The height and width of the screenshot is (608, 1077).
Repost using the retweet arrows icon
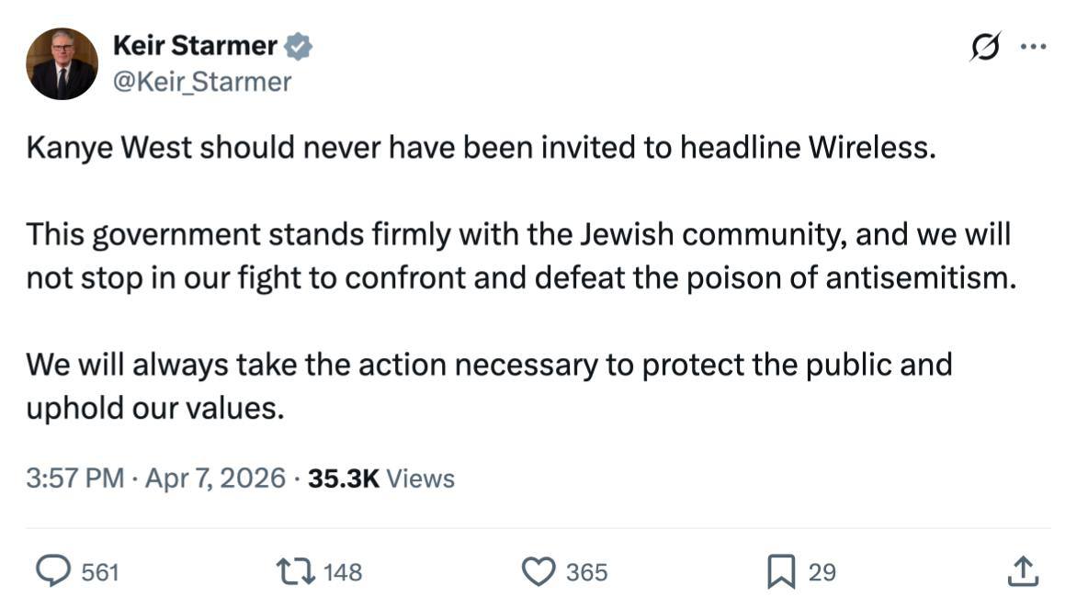(296, 572)
